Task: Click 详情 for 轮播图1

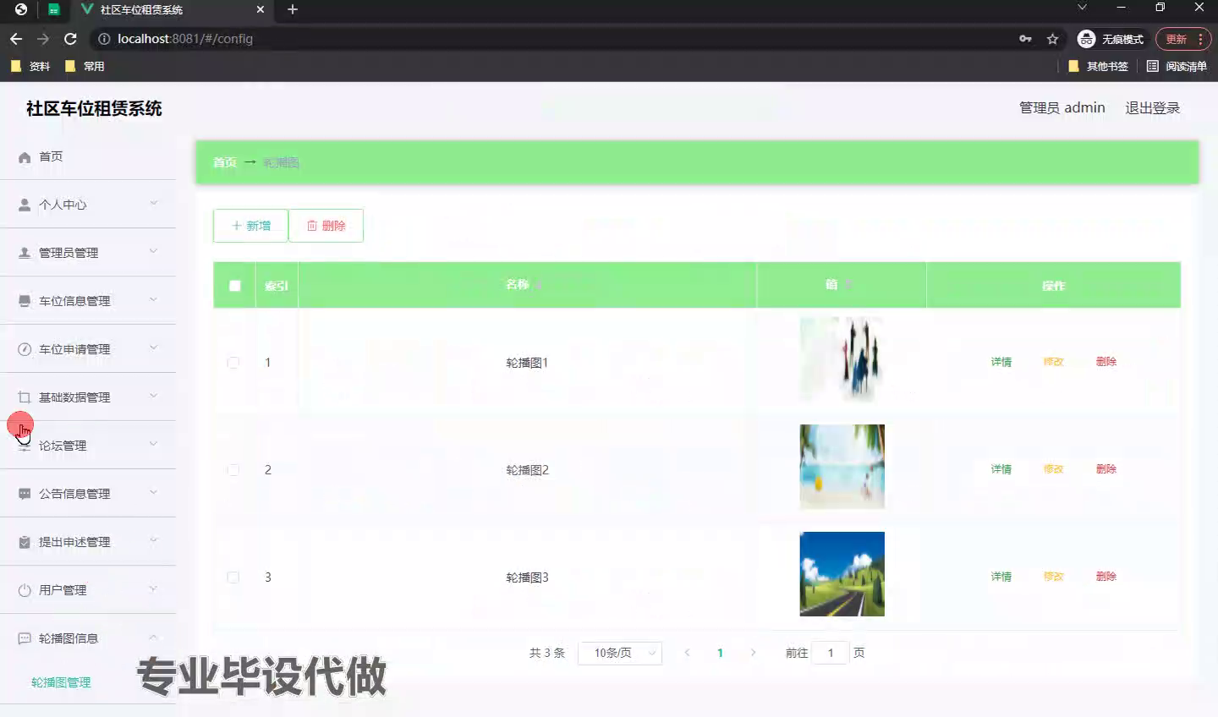Action: (x=1001, y=362)
